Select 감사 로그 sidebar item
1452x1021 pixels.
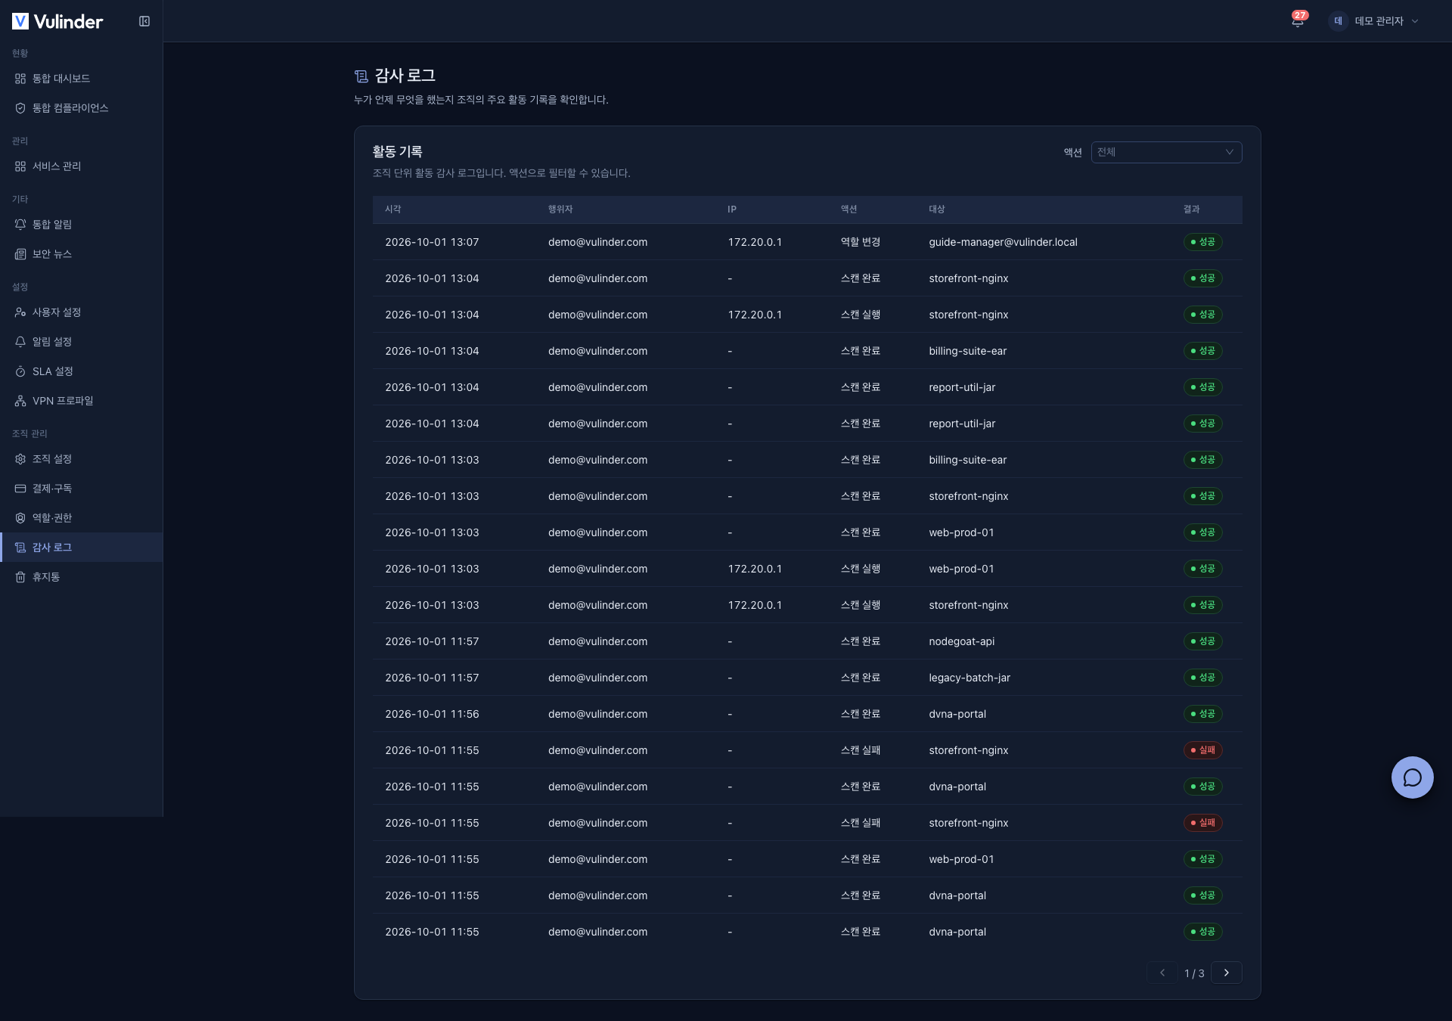81,548
